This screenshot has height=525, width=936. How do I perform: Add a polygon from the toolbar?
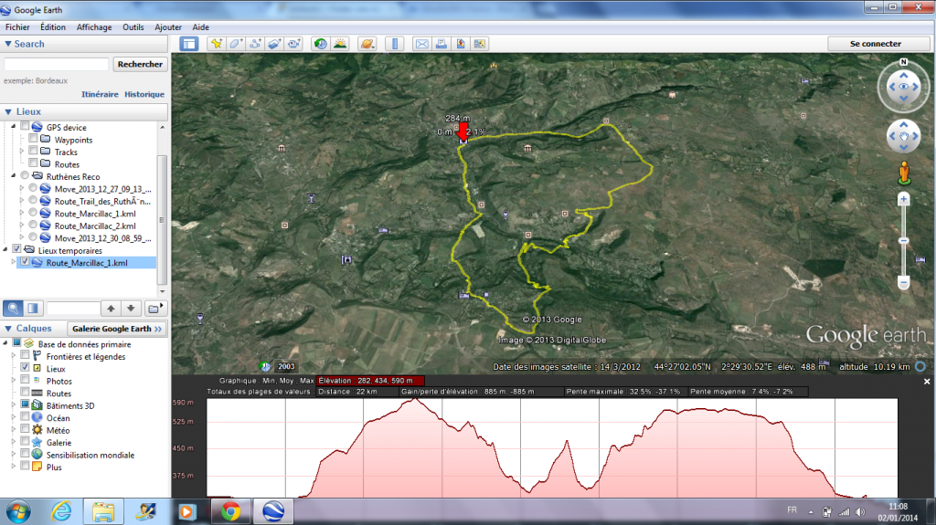click(x=236, y=44)
